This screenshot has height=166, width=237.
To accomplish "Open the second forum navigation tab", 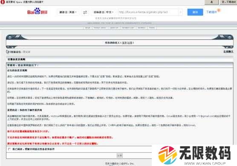I will (100, 28).
